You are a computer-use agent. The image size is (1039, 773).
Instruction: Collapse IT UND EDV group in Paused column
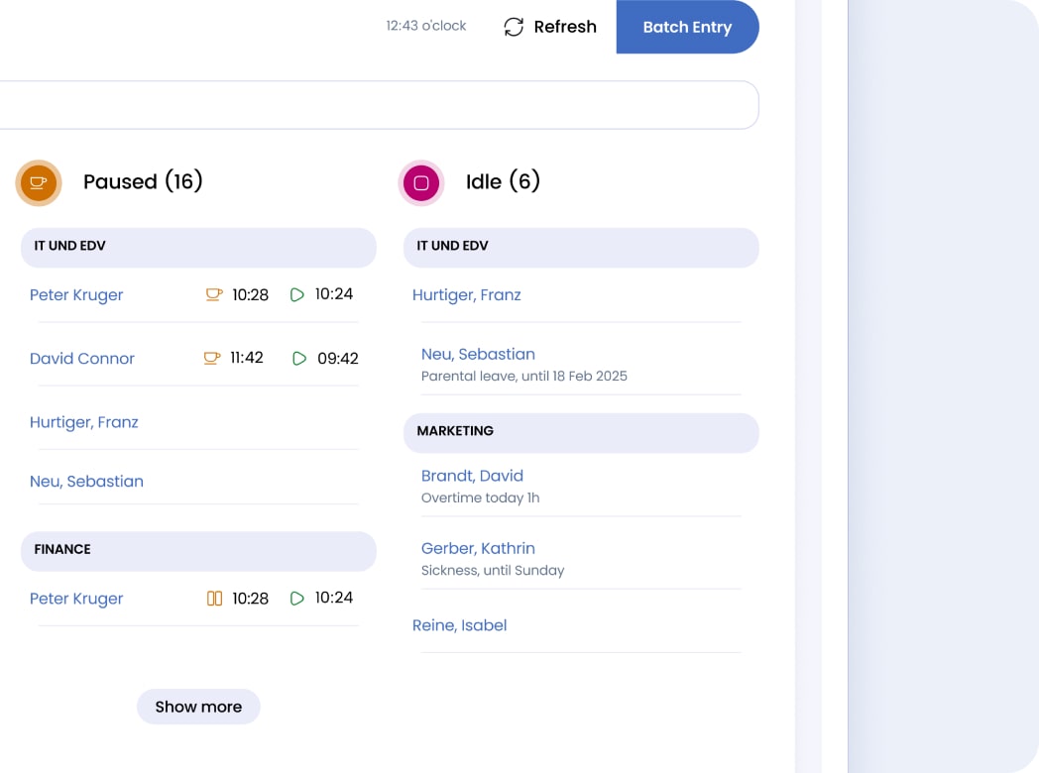pos(198,247)
